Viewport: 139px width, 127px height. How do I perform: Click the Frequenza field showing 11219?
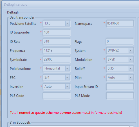pos(57,50)
